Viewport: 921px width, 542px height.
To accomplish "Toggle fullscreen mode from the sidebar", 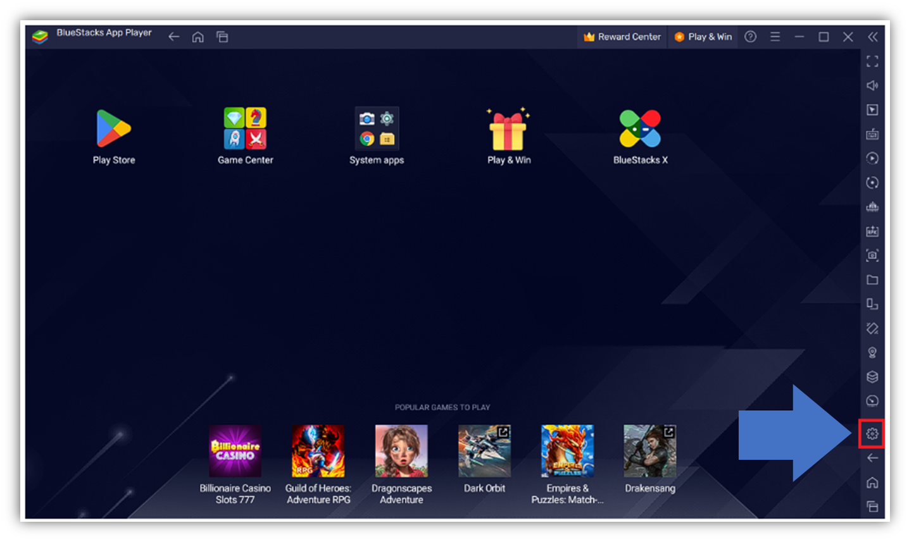I will 872,61.
